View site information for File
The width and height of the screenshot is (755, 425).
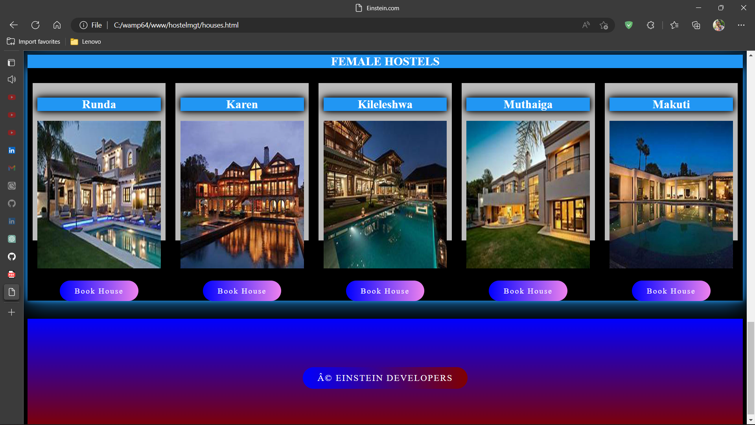coord(90,25)
